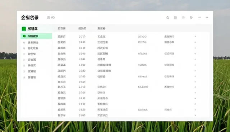Sort by the first table column header
230x132 pixels.
click(x=61, y=28)
